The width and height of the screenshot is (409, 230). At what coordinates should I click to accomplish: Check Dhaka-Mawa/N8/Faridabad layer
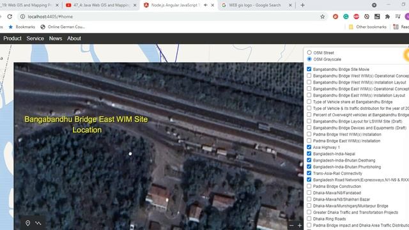(x=309, y=193)
